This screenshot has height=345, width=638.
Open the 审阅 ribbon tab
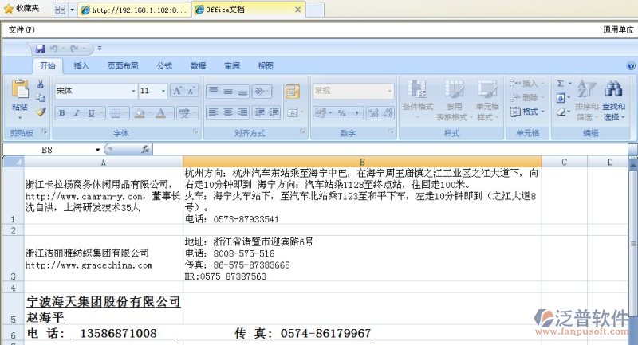tap(232, 66)
